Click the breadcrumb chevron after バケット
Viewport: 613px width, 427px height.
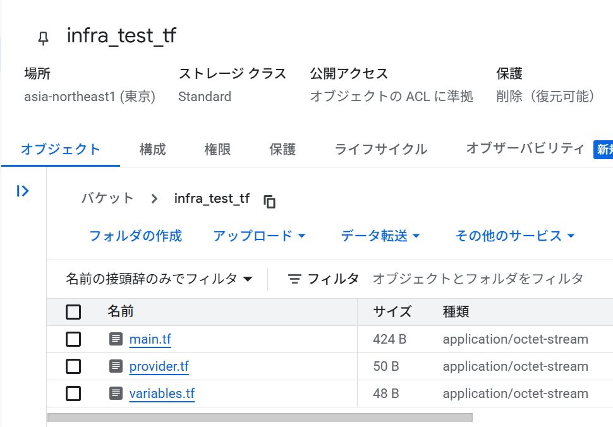pyautogui.click(x=154, y=199)
